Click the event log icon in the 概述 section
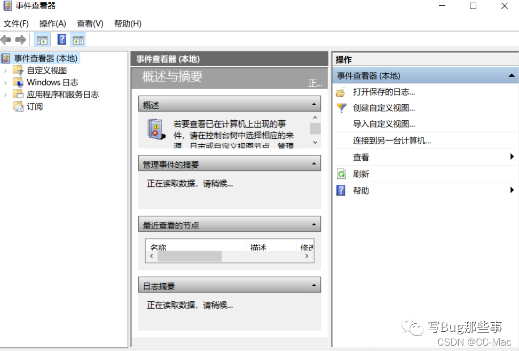 [156, 129]
